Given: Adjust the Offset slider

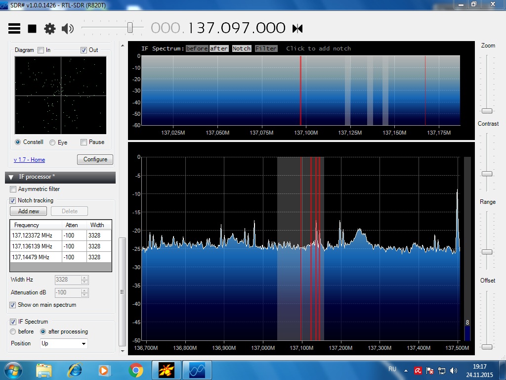Looking at the screenshot, I should click(x=487, y=347).
